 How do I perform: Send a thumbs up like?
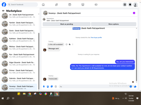[x=135, y=87]
